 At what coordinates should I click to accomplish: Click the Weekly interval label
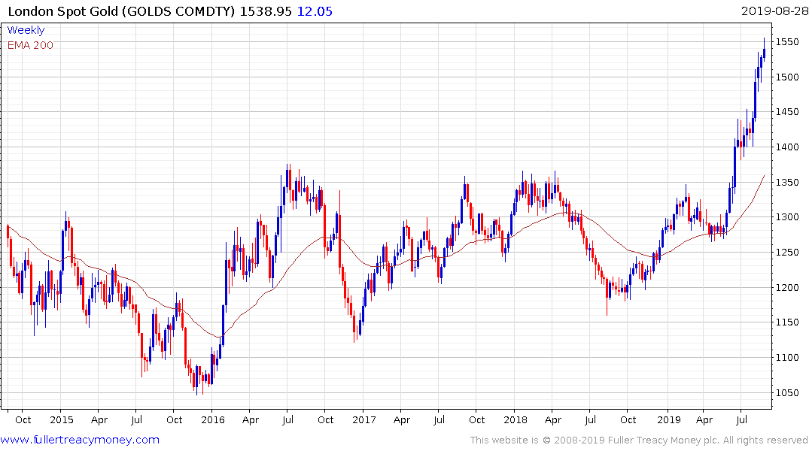pyautogui.click(x=26, y=30)
